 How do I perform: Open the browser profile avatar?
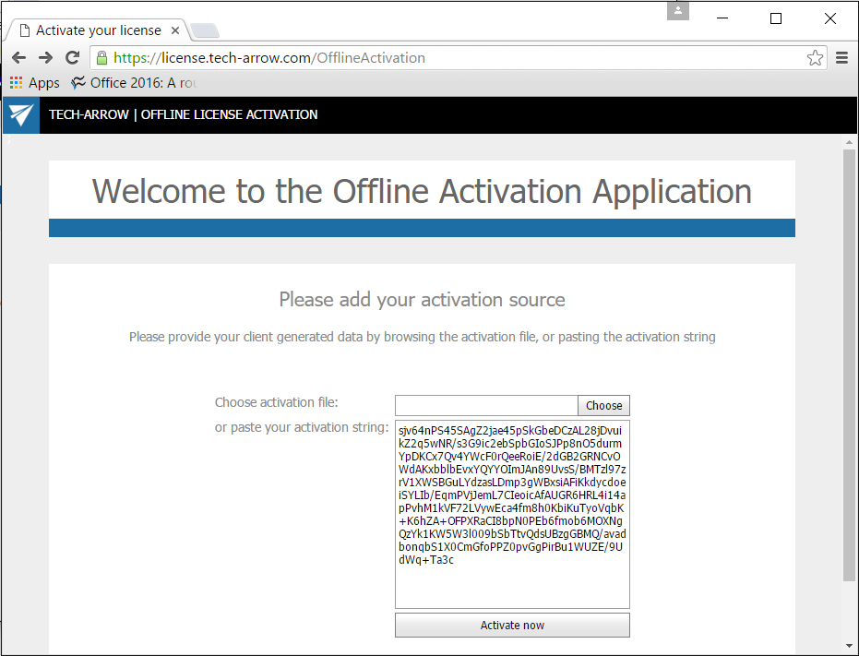pos(677,11)
